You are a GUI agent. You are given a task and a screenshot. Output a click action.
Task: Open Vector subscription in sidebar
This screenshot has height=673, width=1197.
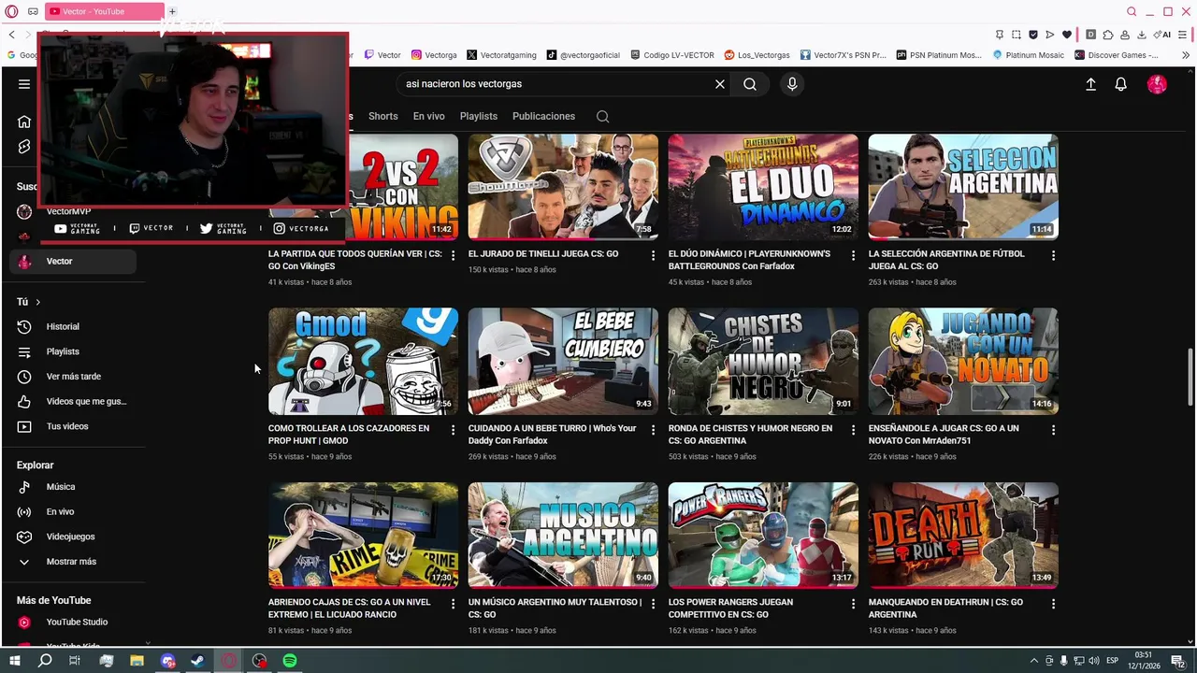click(73, 262)
